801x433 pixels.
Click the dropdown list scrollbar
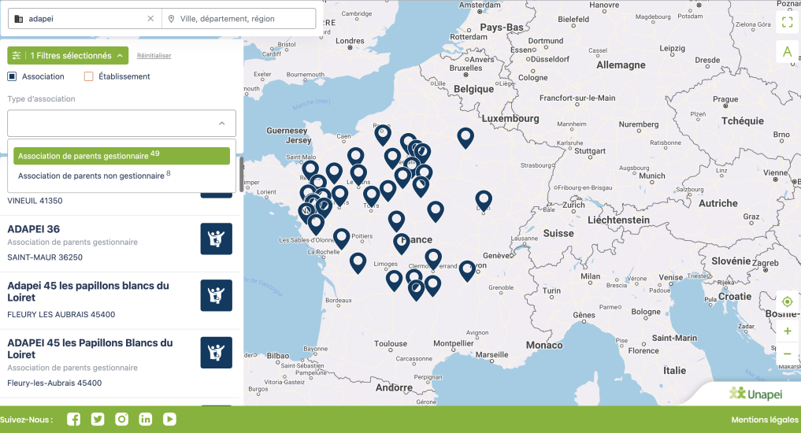pos(241,174)
